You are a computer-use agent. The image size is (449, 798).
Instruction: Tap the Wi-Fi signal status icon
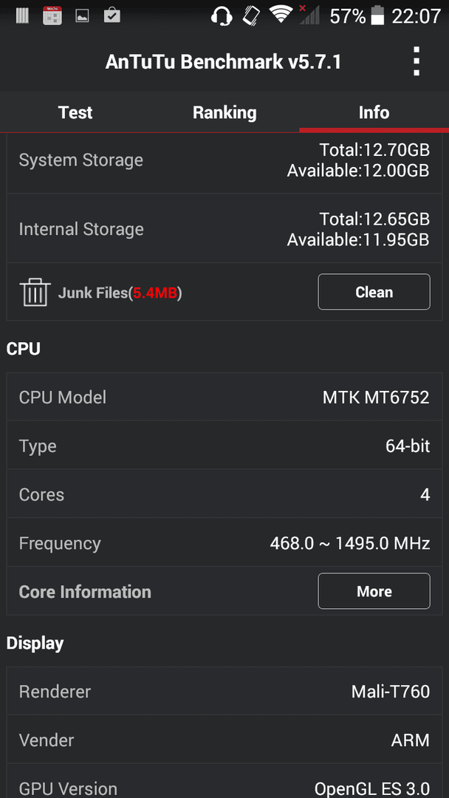pos(281,16)
